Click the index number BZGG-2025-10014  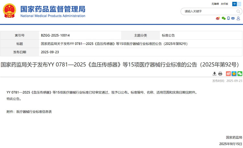click(55, 35)
